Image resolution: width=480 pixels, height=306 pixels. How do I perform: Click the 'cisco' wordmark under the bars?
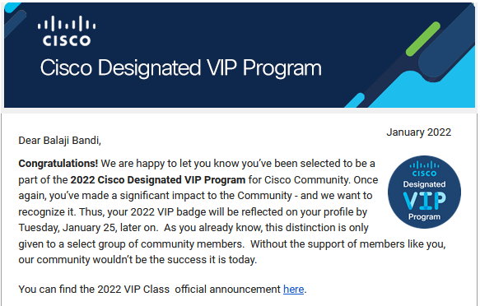pyautogui.click(x=67, y=40)
